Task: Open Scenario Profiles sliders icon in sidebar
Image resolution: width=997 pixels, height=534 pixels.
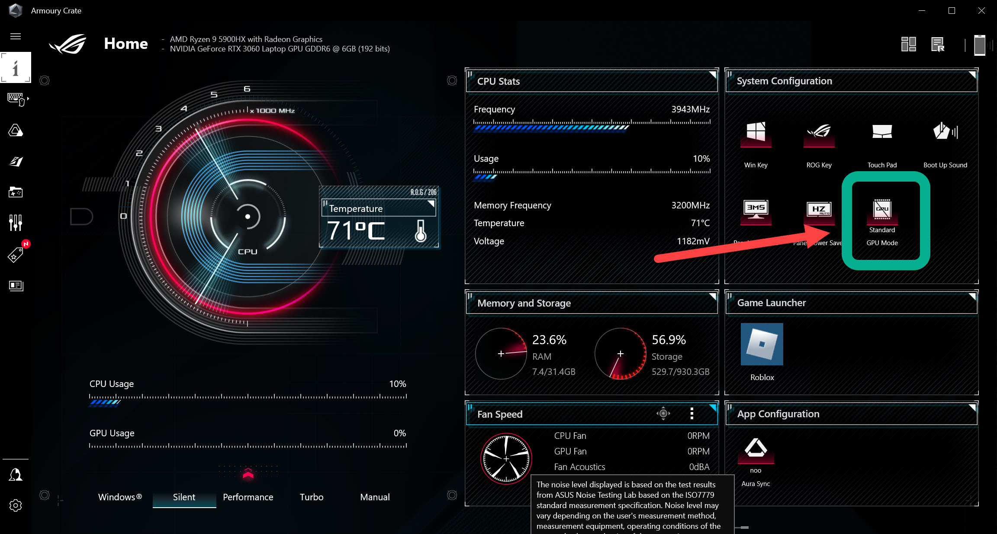Action: (16, 223)
